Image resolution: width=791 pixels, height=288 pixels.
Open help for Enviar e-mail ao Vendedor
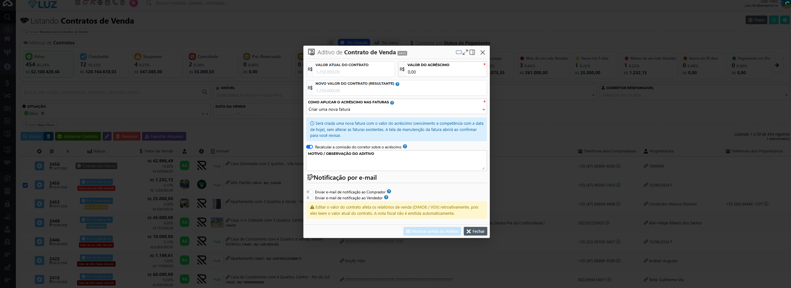pyautogui.click(x=386, y=197)
